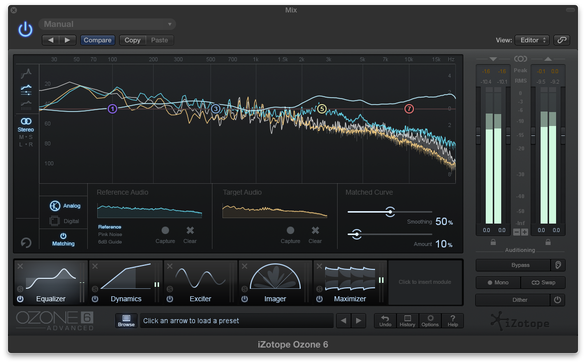Select L•R channel mode
The height and width of the screenshot is (364, 586).
tap(26, 144)
